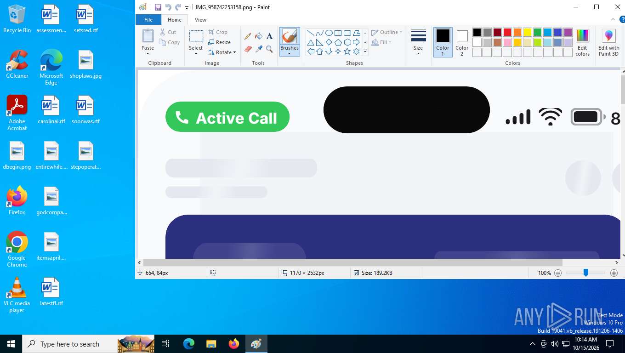Open Paint Help via the question mark icon
The width and height of the screenshot is (625, 353).
tap(622, 19)
